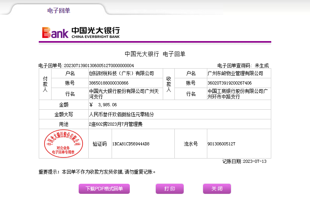Select payer name 创铭财税科技（广东）有限公司
Image resolution: width=310 pixels, height=207 pixels.
(x=121, y=73)
